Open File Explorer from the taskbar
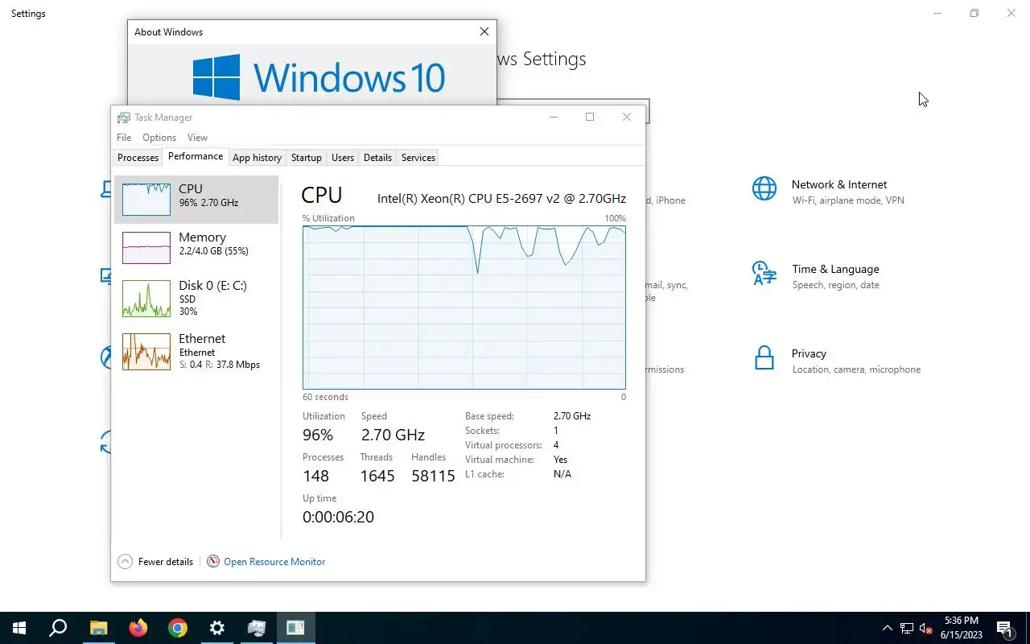 (98, 628)
